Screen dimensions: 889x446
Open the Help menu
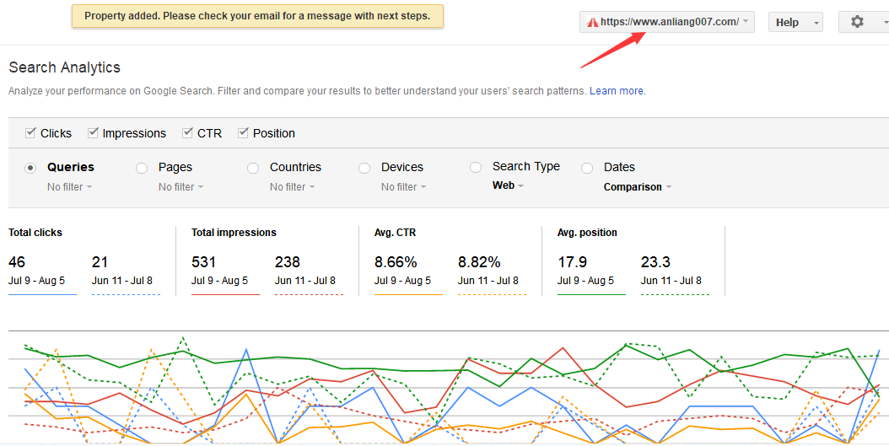point(795,22)
